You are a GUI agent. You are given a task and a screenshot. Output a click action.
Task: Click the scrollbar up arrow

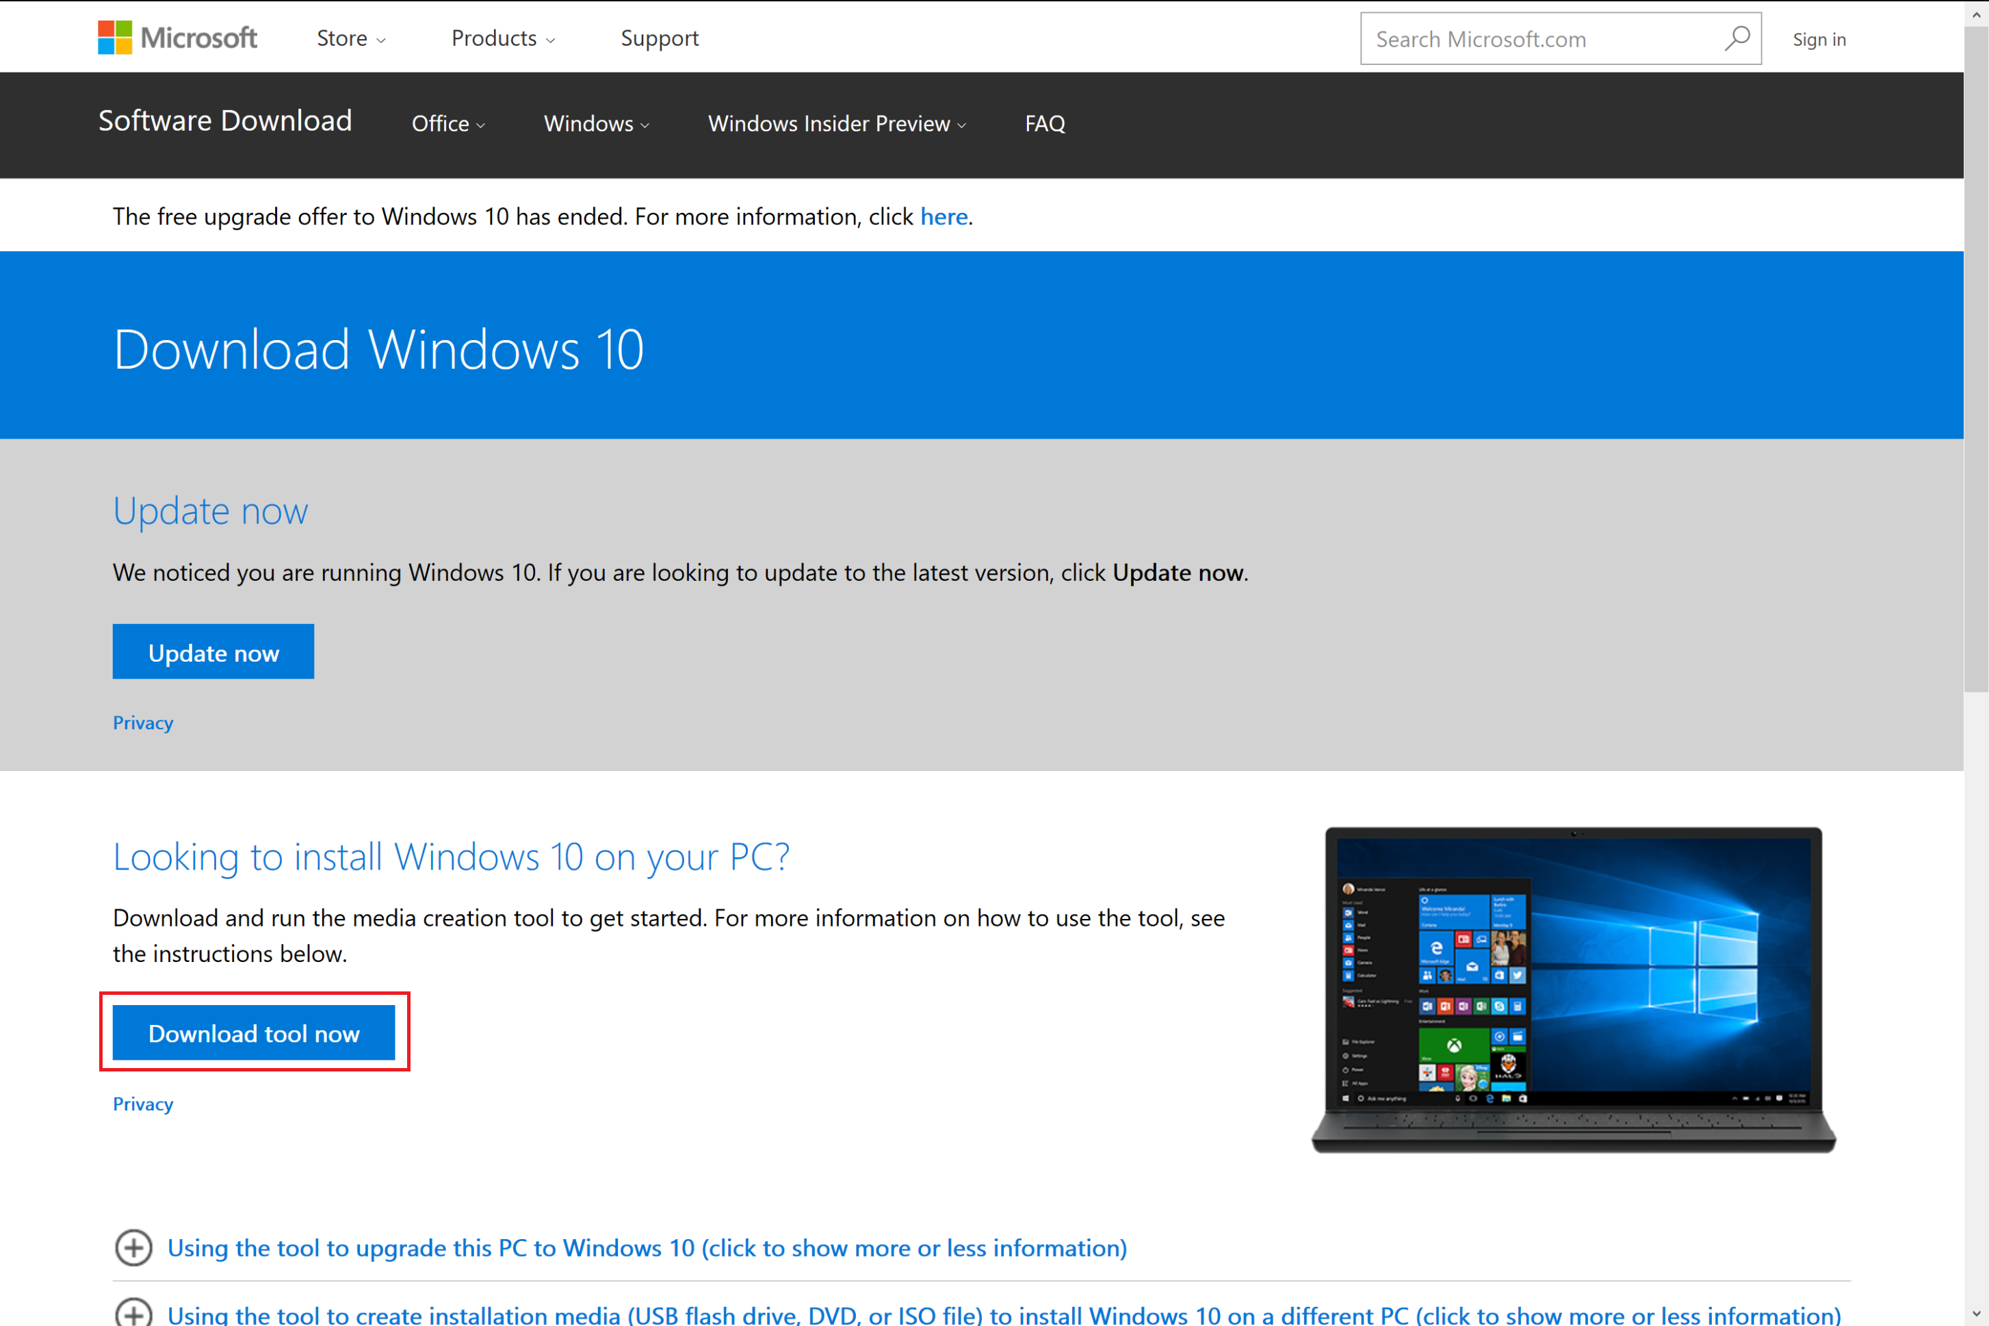[1976, 13]
